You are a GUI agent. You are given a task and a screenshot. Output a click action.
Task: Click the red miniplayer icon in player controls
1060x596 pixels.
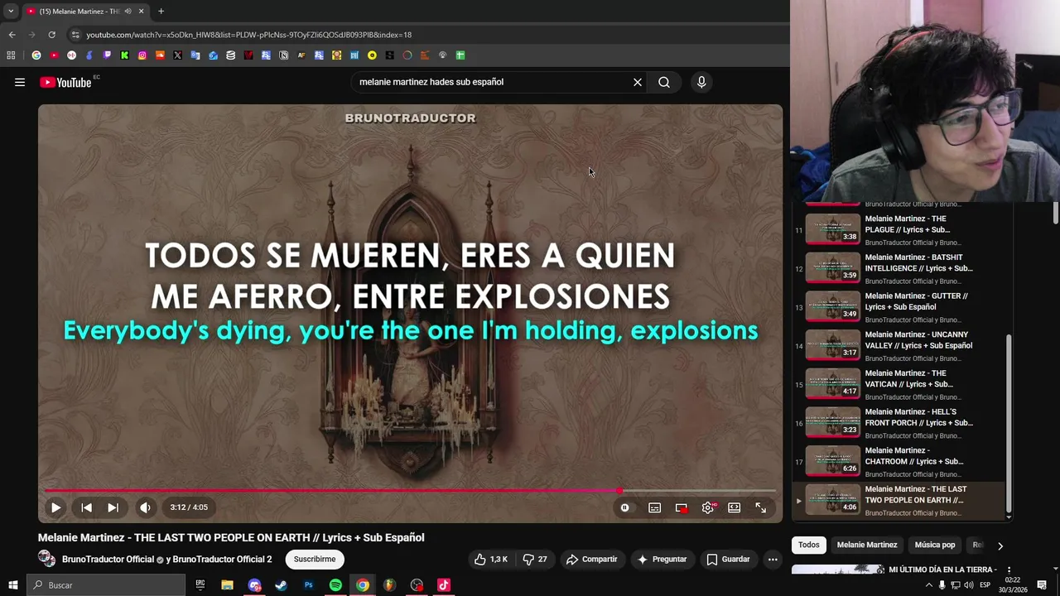681,507
